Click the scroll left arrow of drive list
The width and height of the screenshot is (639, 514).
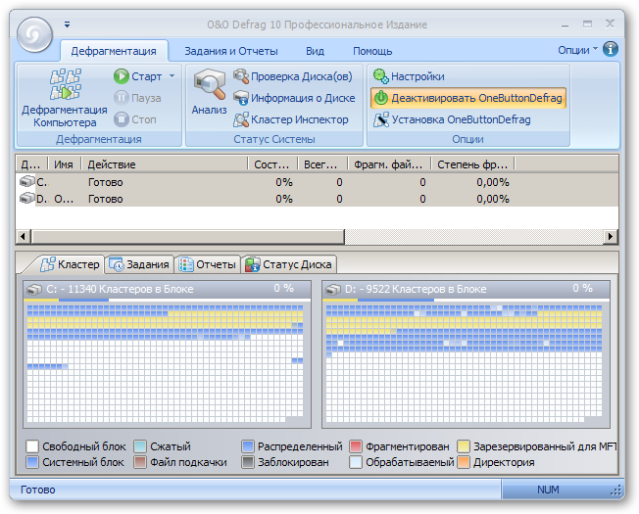23,237
